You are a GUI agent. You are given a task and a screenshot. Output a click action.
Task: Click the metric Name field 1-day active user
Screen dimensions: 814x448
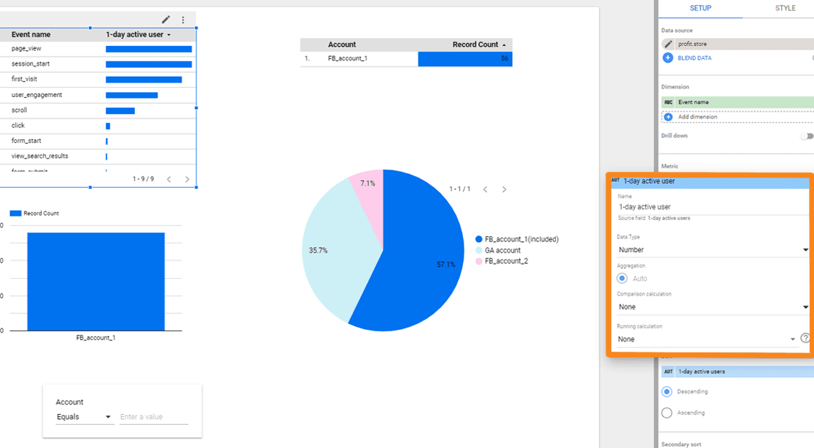click(712, 207)
